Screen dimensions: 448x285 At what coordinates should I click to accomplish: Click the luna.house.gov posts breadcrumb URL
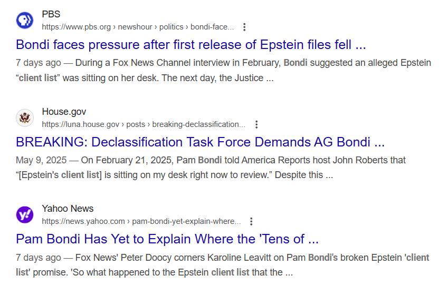144,124
